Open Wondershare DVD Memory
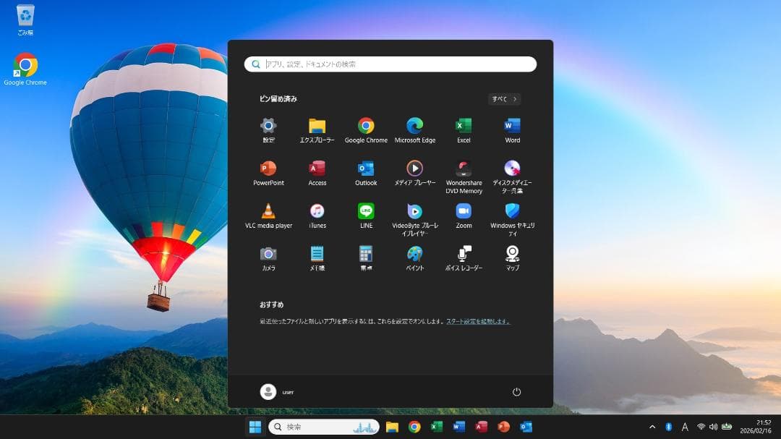Viewport: 781px width, 439px height. [464, 177]
